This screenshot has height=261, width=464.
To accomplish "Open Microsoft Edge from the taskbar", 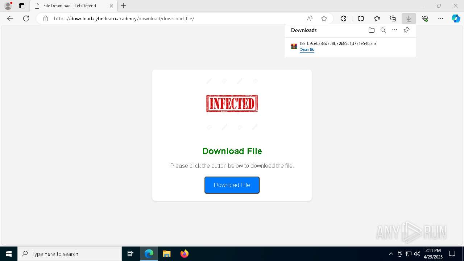I will (149, 254).
